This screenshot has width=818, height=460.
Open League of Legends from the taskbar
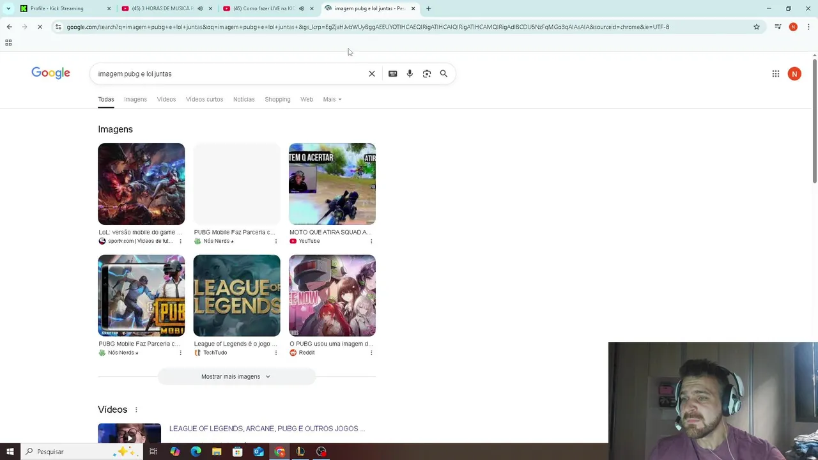300,452
